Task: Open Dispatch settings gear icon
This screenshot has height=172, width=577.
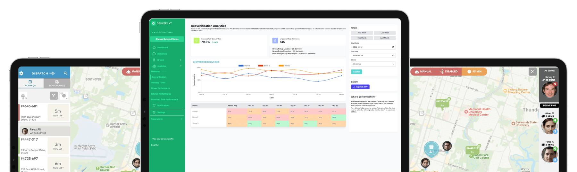Action: [21, 73]
